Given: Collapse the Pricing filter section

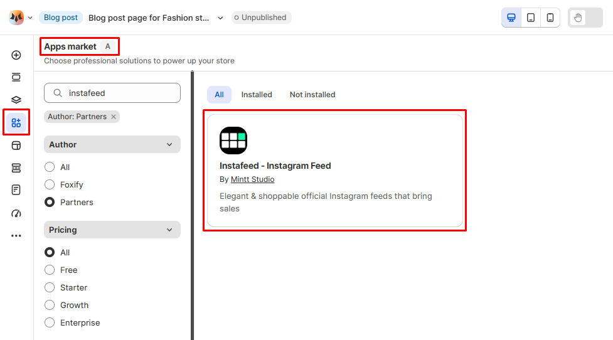Looking at the screenshot, I should pos(112,230).
